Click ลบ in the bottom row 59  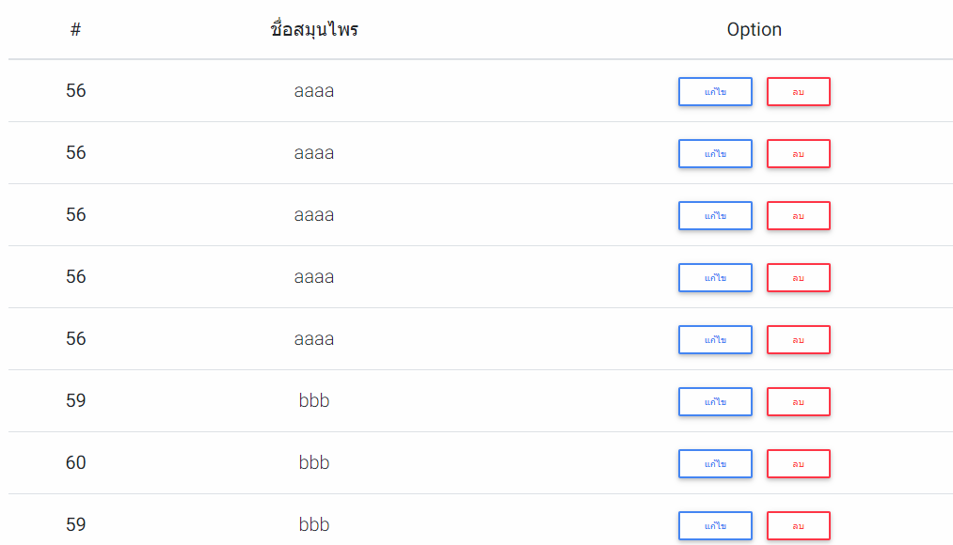[x=798, y=525]
